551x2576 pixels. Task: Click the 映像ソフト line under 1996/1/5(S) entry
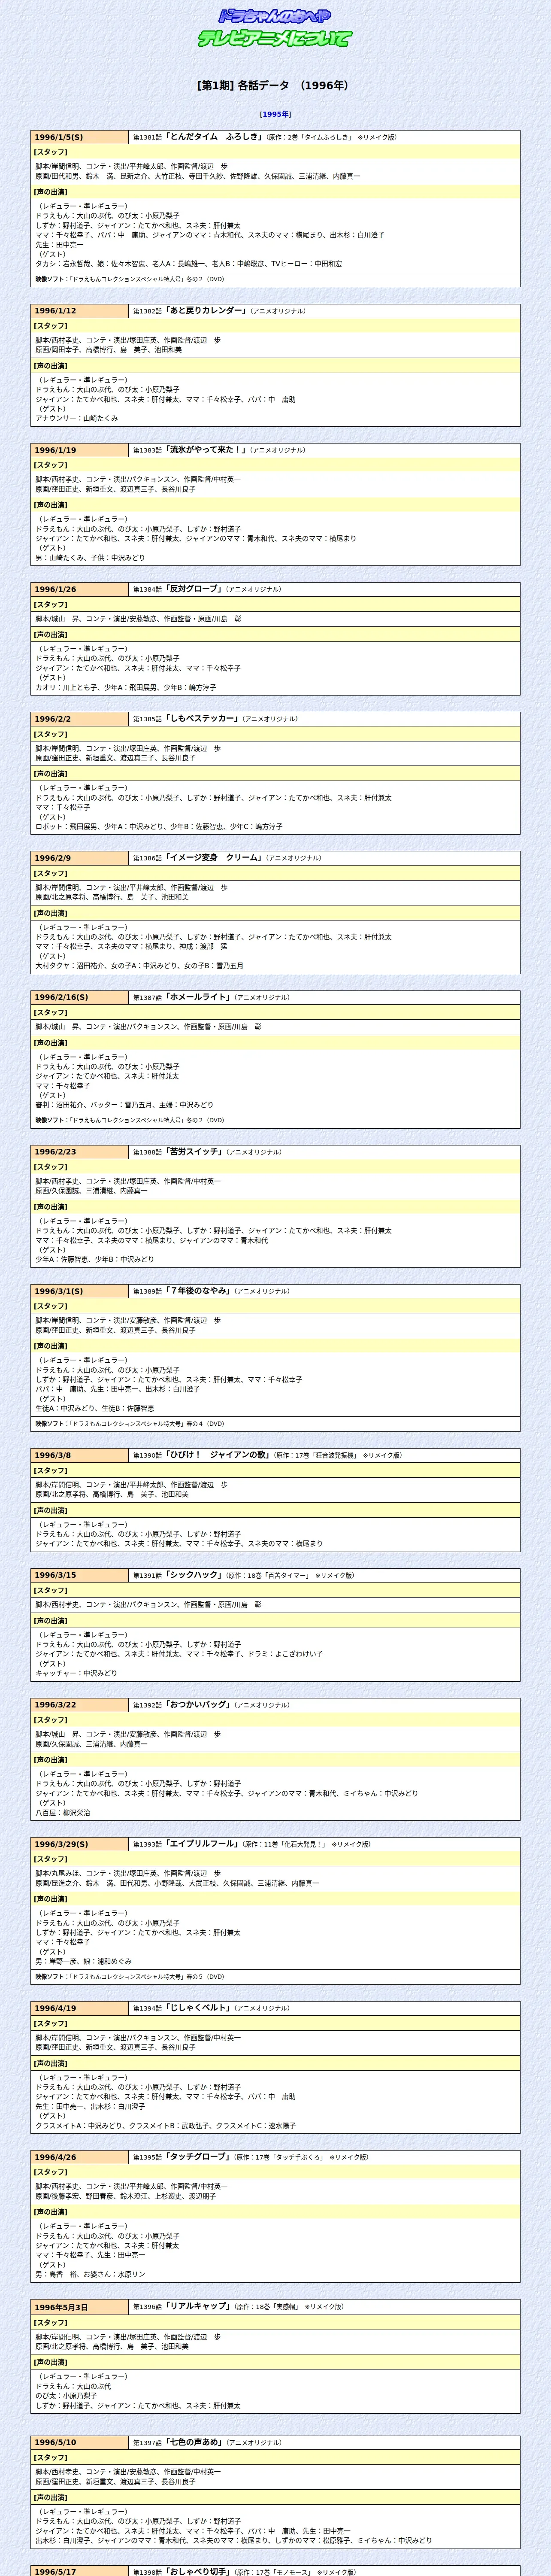(275, 280)
